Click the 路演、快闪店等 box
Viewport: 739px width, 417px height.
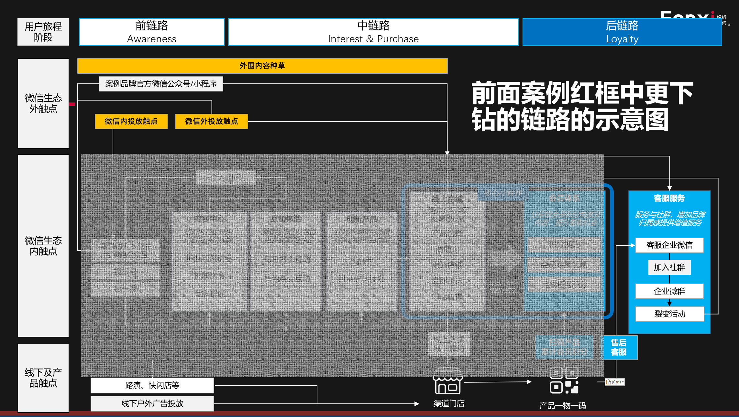click(x=152, y=385)
